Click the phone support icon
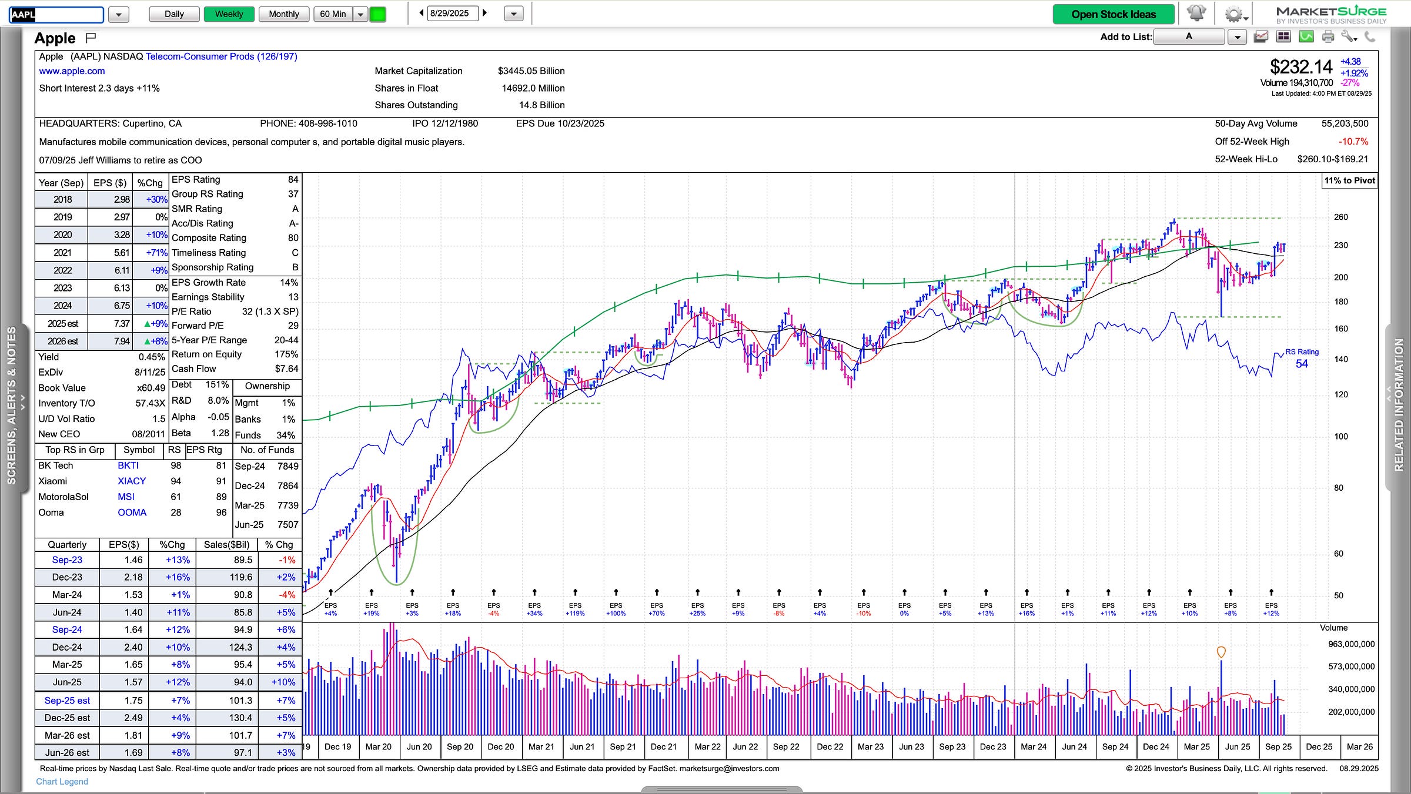The width and height of the screenshot is (1411, 794). 1370,37
